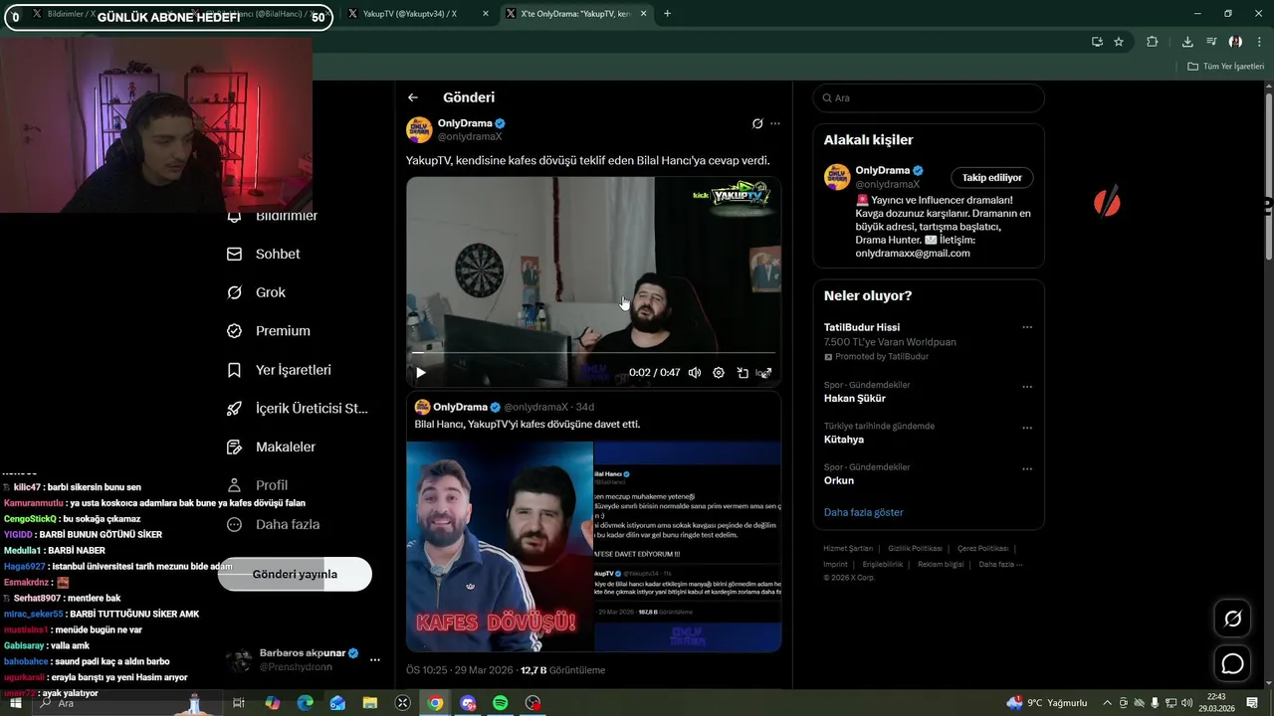
Task: Open options for TatilBudur Hissi trend
Action: tap(1027, 327)
